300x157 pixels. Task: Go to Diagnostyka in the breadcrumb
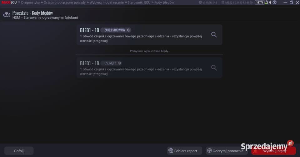(x=30, y=2)
